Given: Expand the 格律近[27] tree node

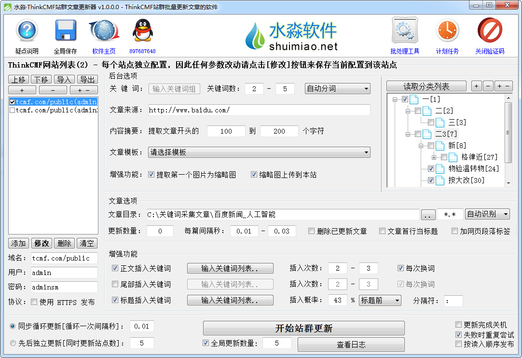Looking at the screenshot, I should tap(434, 157).
